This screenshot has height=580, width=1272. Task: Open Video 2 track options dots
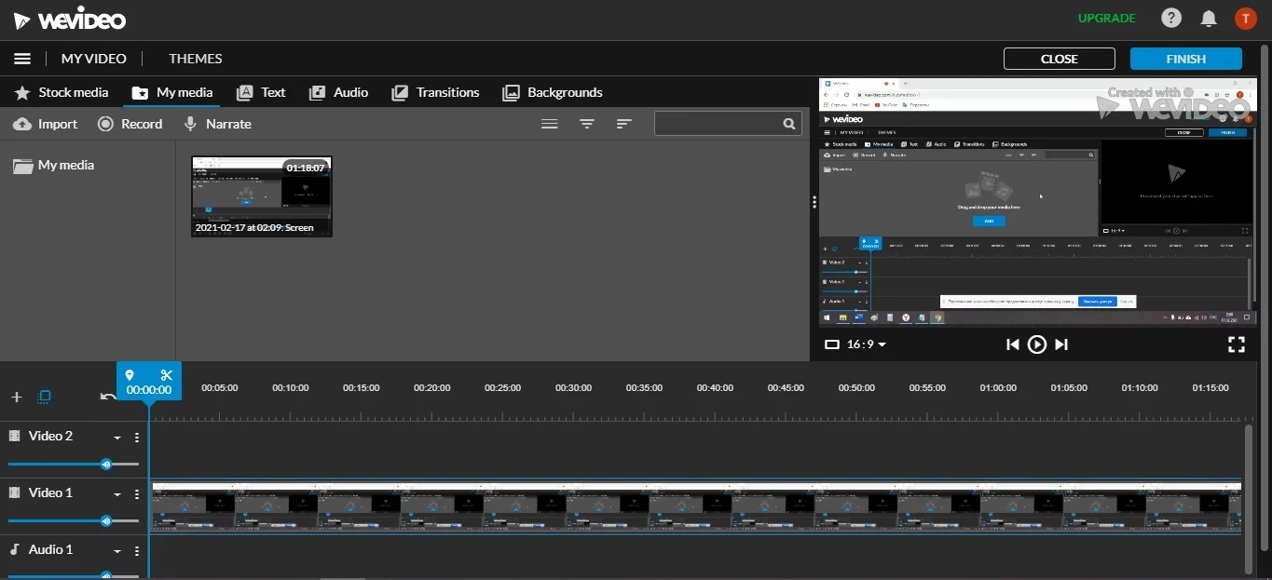pos(137,437)
